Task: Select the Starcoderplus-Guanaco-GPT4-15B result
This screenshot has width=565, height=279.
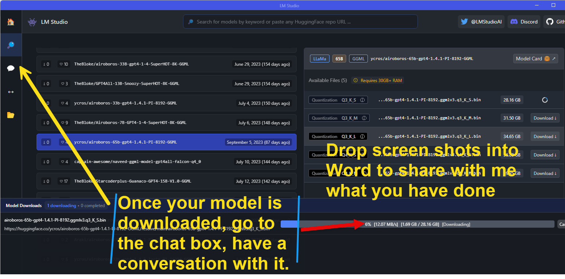Action: [166, 181]
